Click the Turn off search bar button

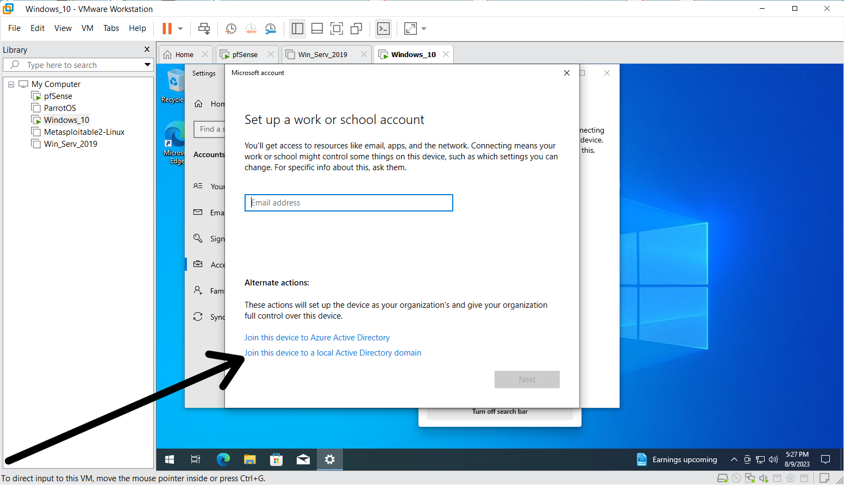click(x=500, y=412)
